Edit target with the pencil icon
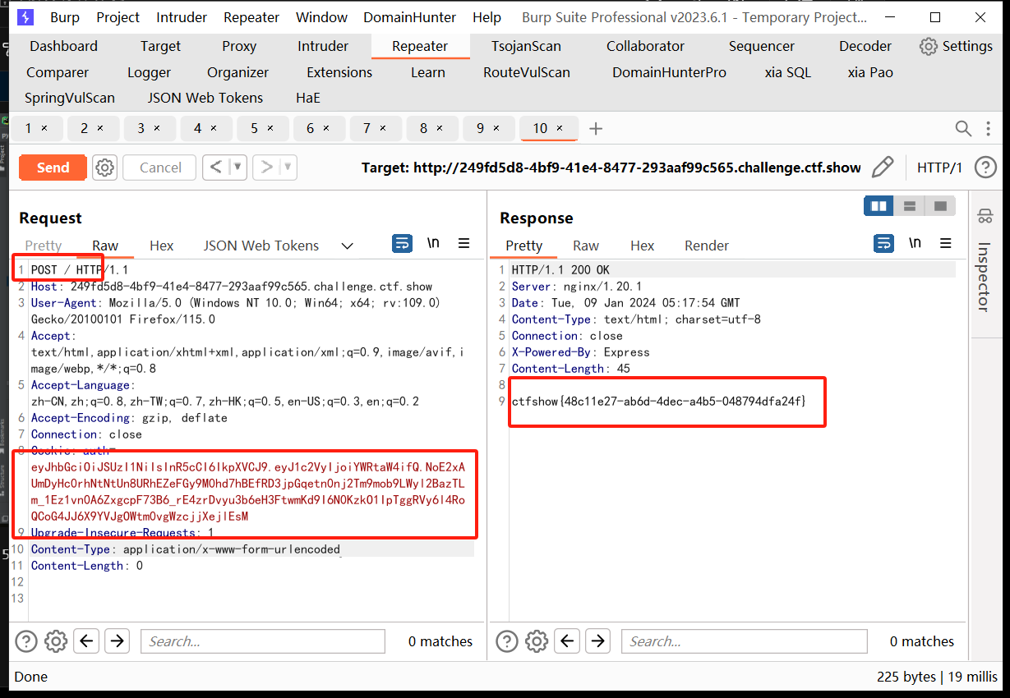This screenshot has height=698, width=1010. [883, 168]
